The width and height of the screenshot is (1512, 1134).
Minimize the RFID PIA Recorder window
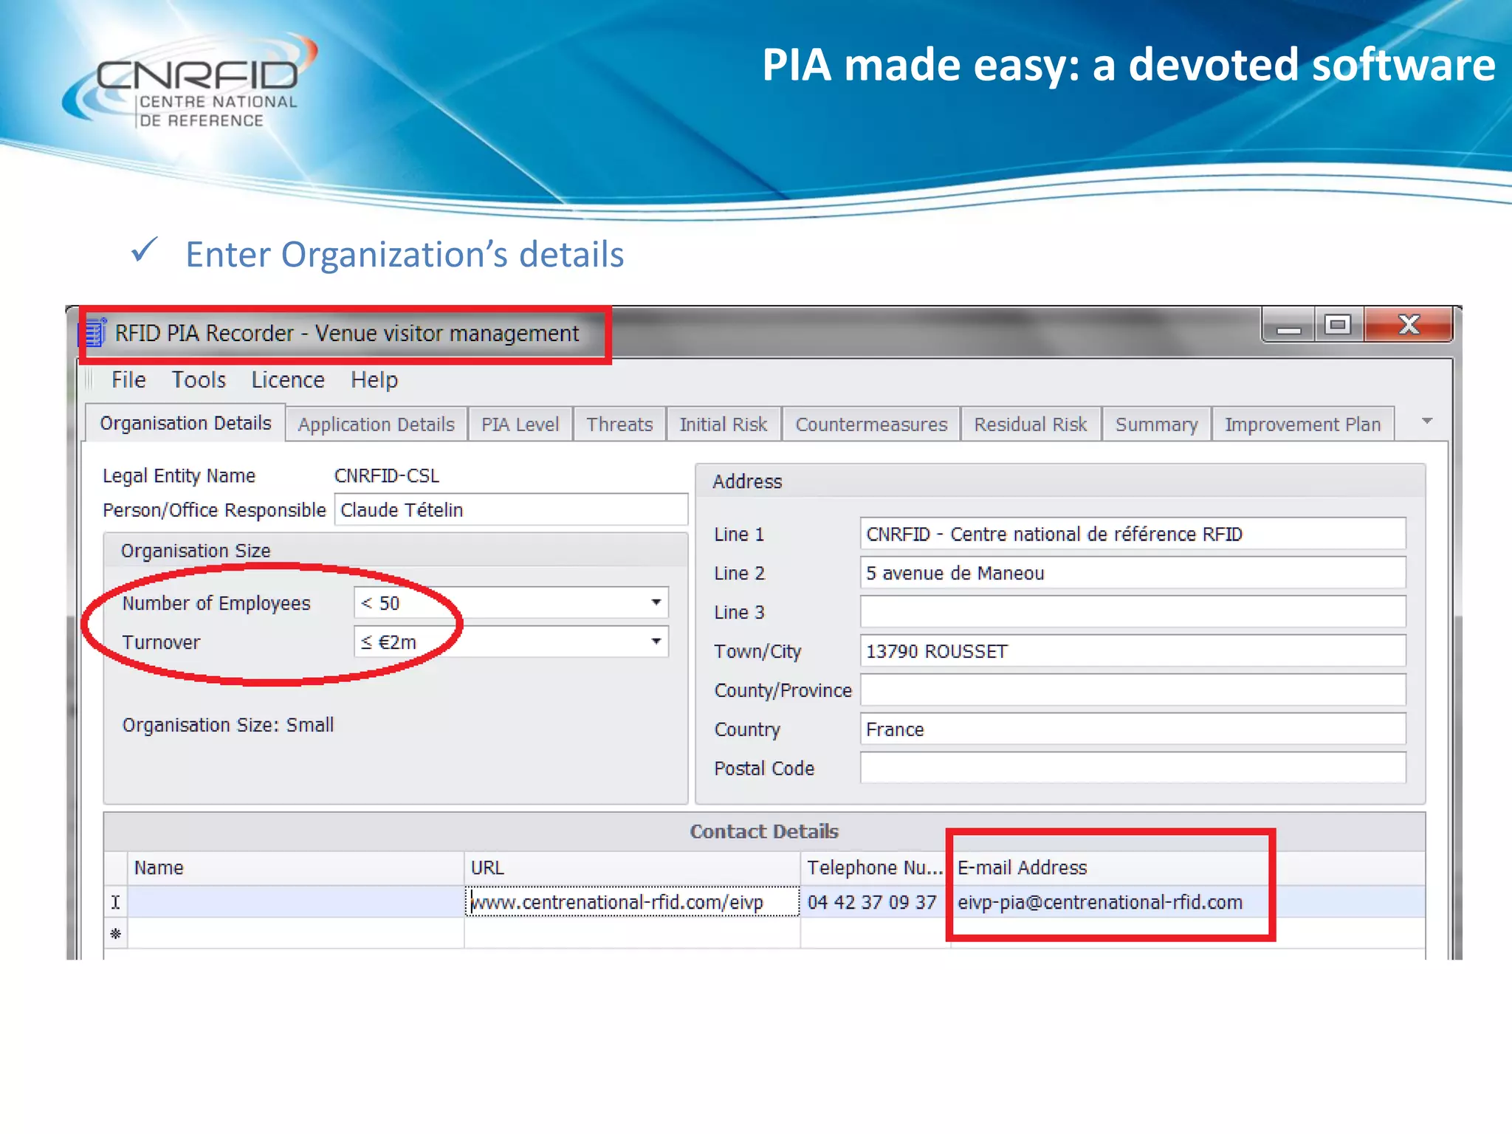1289,325
